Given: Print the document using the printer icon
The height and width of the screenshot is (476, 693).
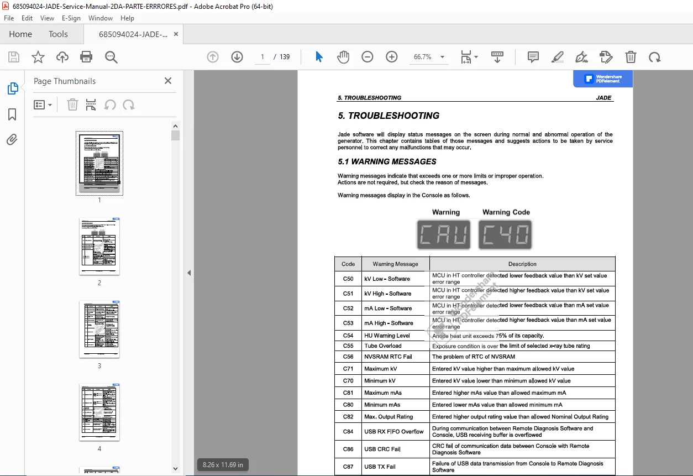Looking at the screenshot, I should tap(86, 57).
